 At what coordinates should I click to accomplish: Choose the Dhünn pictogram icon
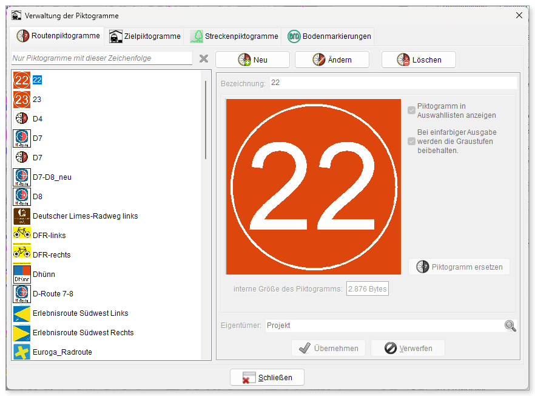tap(22, 275)
